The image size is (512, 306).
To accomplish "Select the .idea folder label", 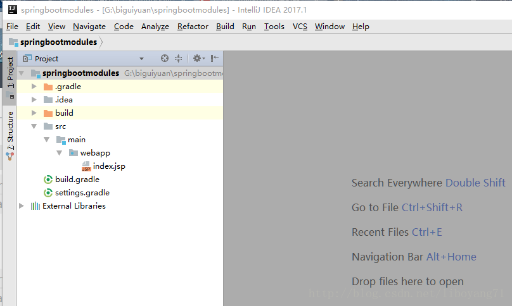I will [x=63, y=100].
